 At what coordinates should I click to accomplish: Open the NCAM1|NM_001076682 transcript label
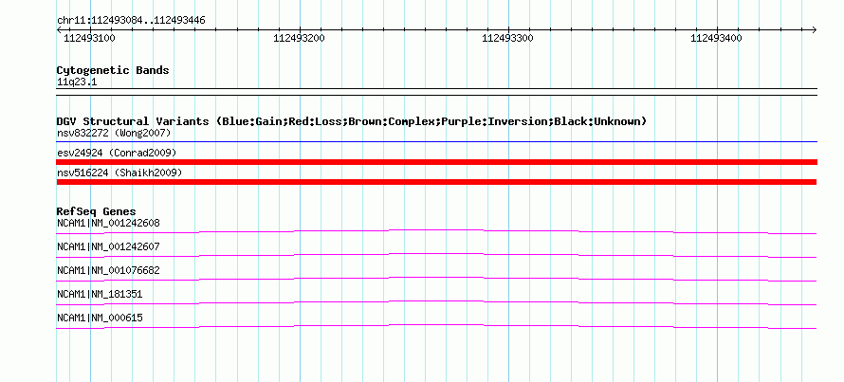point(108,270)
